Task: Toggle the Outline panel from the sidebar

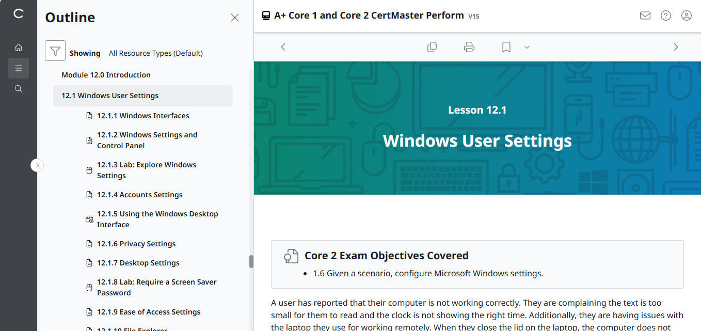Action: (x=19, y=68)
